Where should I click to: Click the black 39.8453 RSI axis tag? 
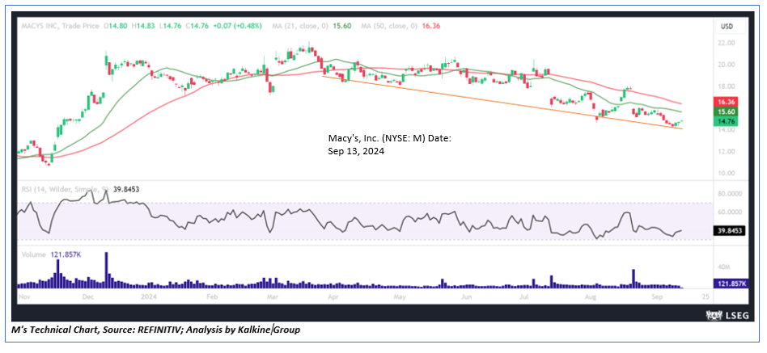[731, 232]
